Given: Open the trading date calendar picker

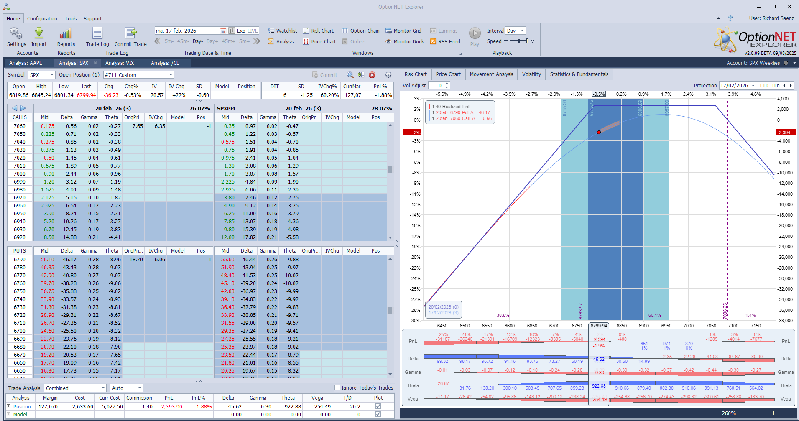Looking at the screenshot, I should pyautogui.click(x=223, y=31).
